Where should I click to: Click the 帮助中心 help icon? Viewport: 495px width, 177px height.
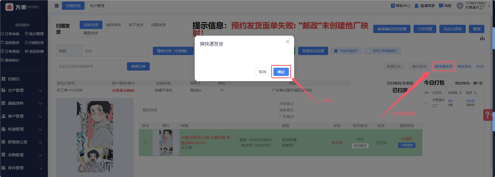click(x=393, y=6)
